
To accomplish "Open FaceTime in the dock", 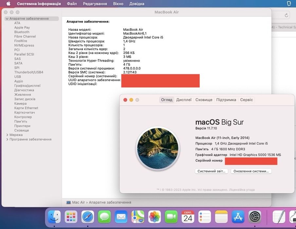I will coord(171,217).
